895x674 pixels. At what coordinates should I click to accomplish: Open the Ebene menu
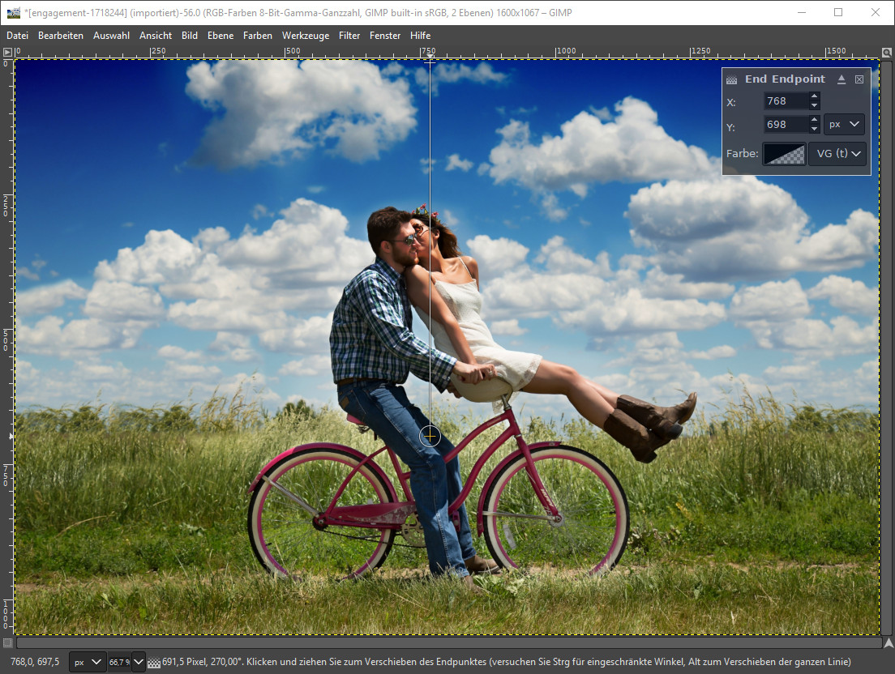click(220, 36)
